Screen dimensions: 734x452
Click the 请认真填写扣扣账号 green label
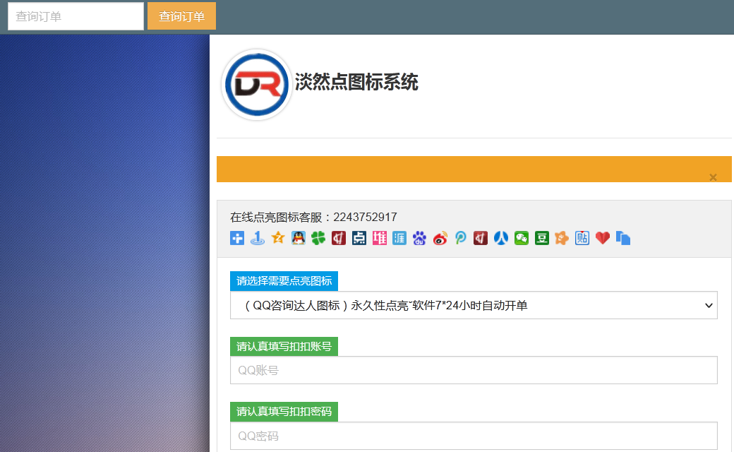[x=284, y=346]
